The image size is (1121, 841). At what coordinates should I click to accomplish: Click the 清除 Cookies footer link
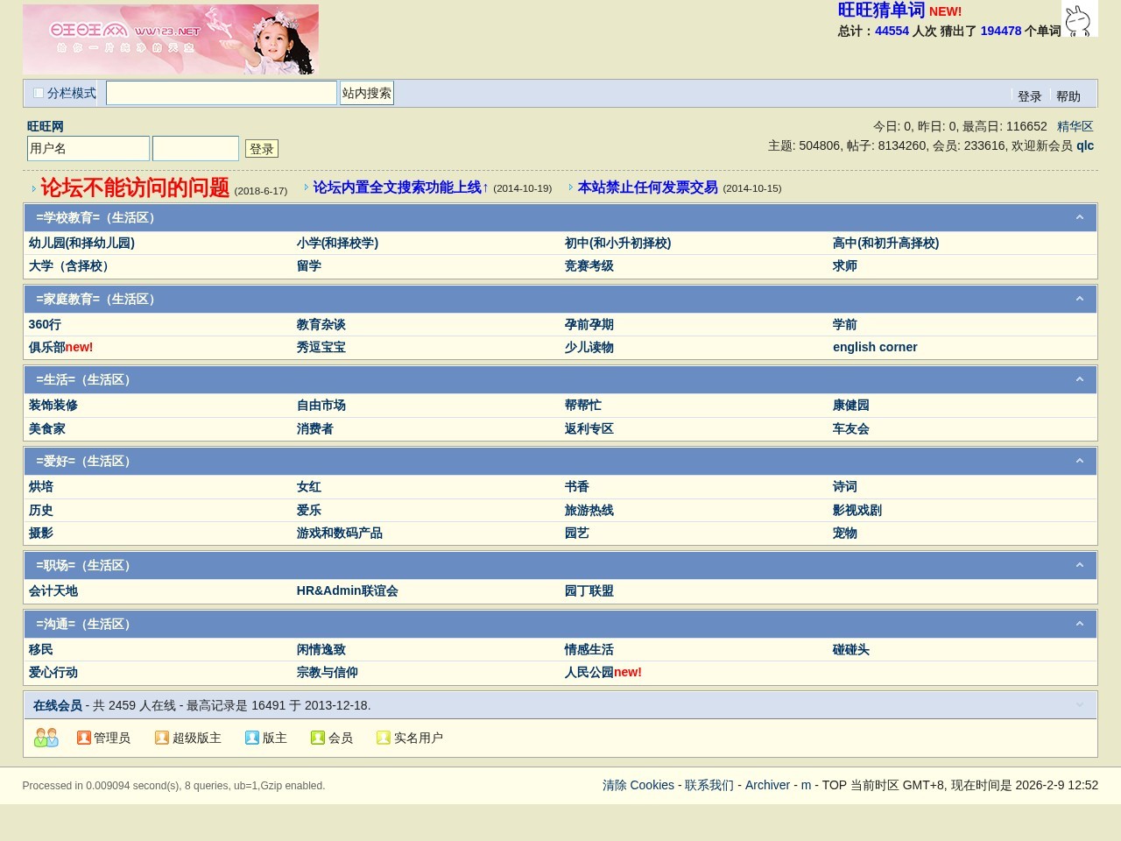(x=638, y=785)
